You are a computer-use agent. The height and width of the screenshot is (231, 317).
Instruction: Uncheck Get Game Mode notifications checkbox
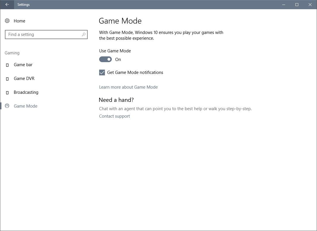tap(102, 72)
